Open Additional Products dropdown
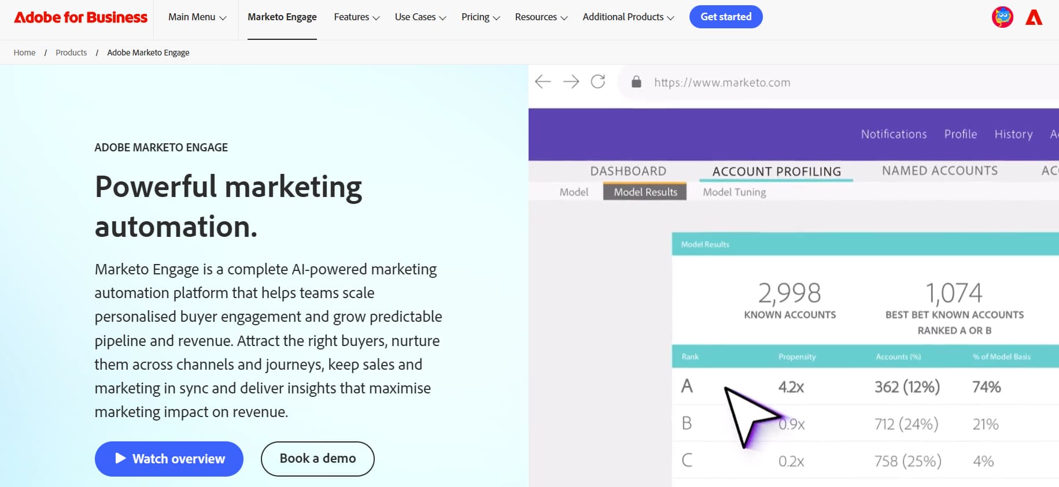 click(628, 17)
